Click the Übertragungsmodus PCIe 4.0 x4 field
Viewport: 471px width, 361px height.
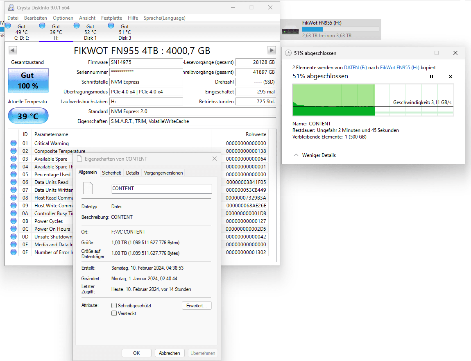coord(146,92)
